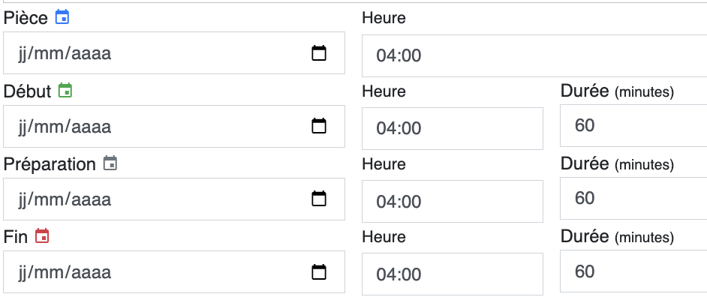Select the Heure field in the Pièce row
Viewport: 707px width, 300px height.
click(x=534, y=55)
